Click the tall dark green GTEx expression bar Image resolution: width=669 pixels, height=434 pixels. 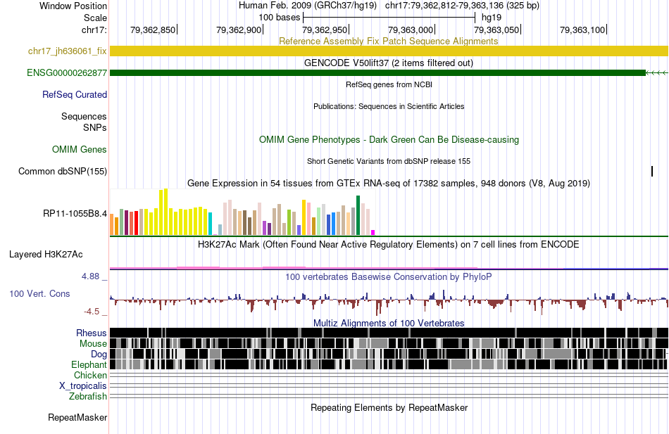coord(358,215)
